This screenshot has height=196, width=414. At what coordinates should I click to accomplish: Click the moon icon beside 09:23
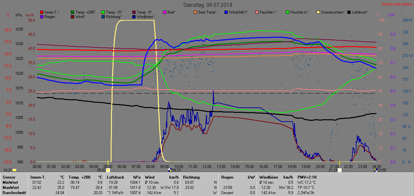[x=169, y=170]
